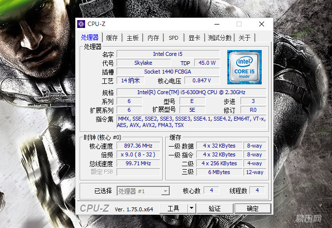Click the Skylake code name value
Image resolution: width=332 pixels, height=228 pixels.
click(143, 63)
